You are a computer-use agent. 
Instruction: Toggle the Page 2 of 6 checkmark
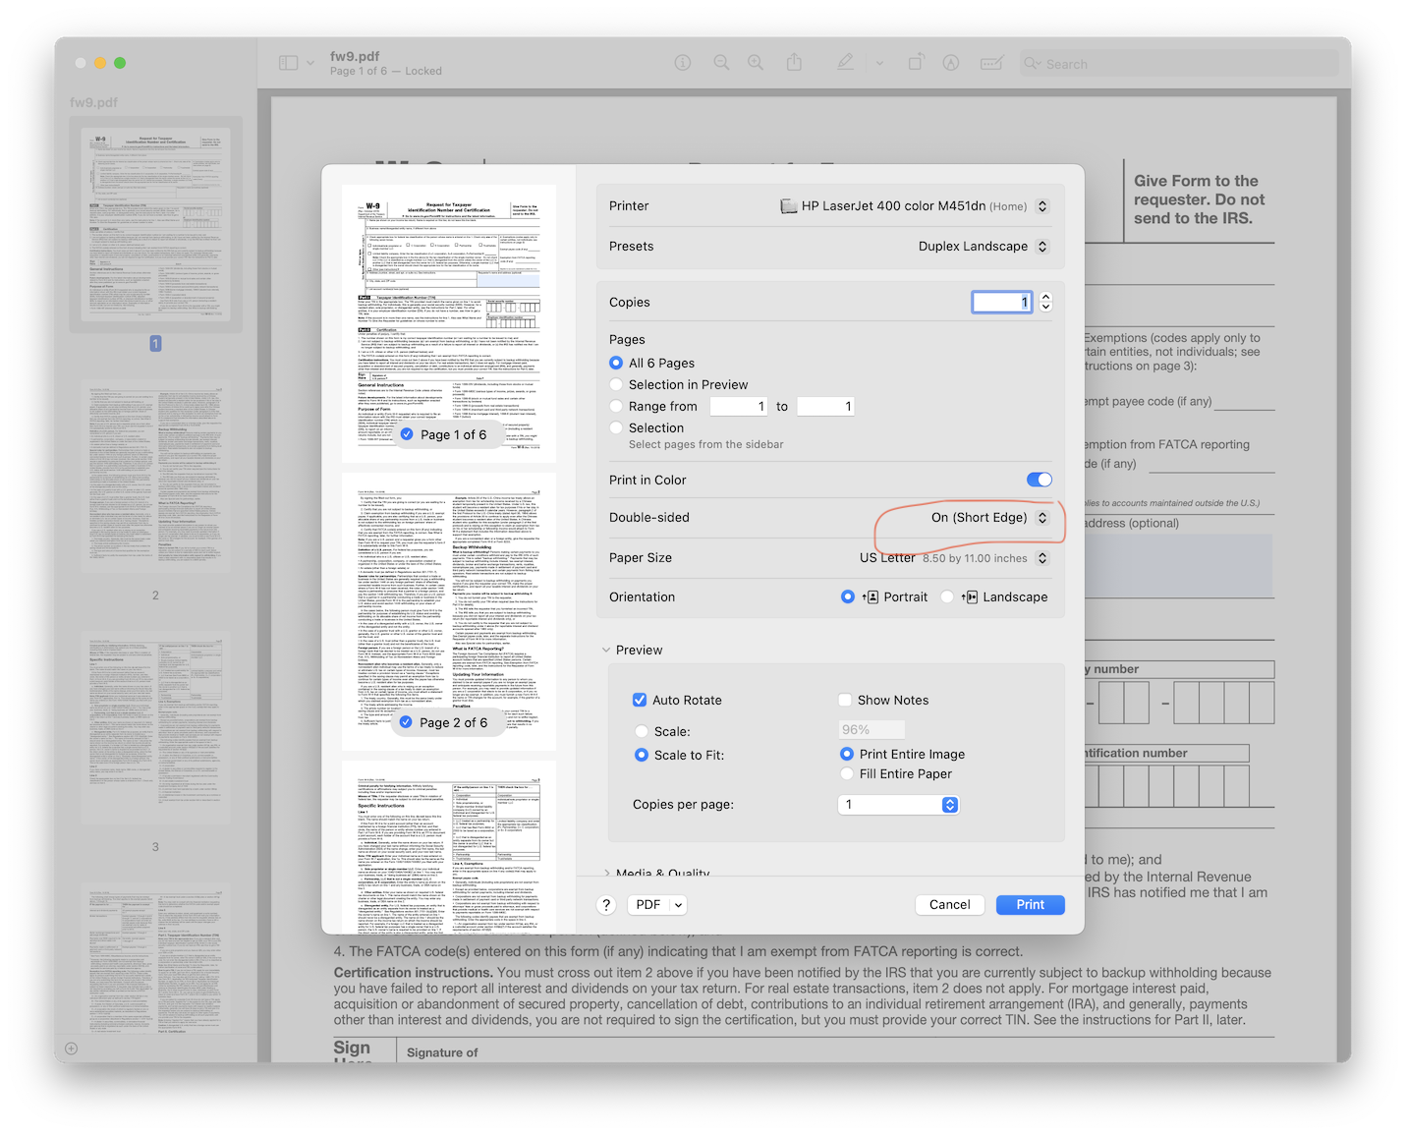[x=406, y=722]
